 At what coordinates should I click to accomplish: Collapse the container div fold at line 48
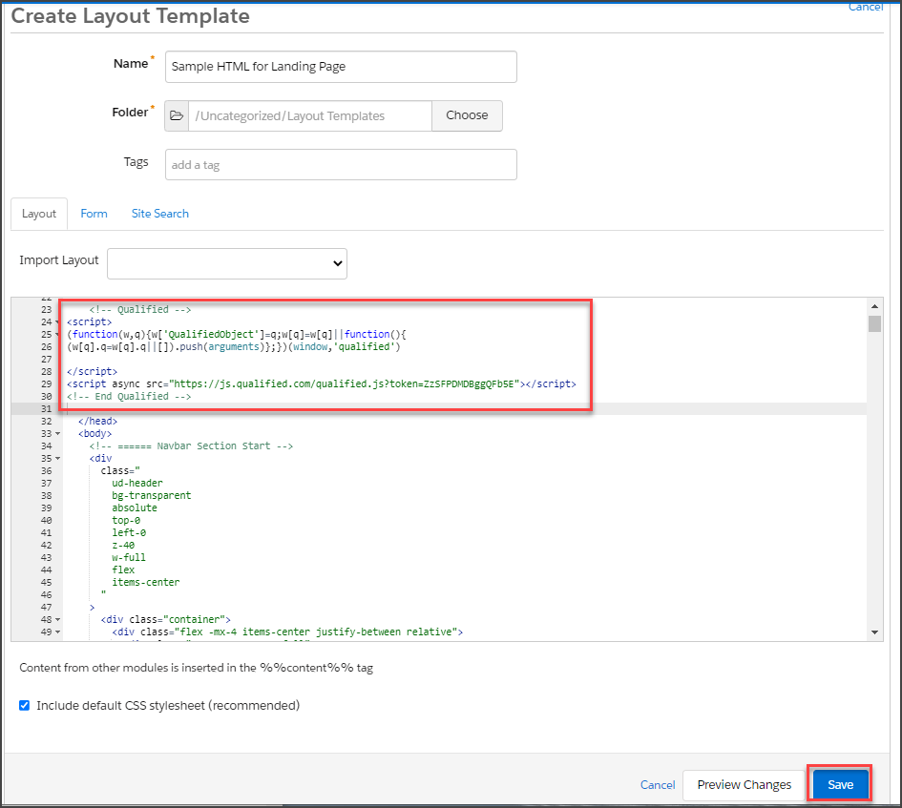pyautogui.click(x=57, y=619)
